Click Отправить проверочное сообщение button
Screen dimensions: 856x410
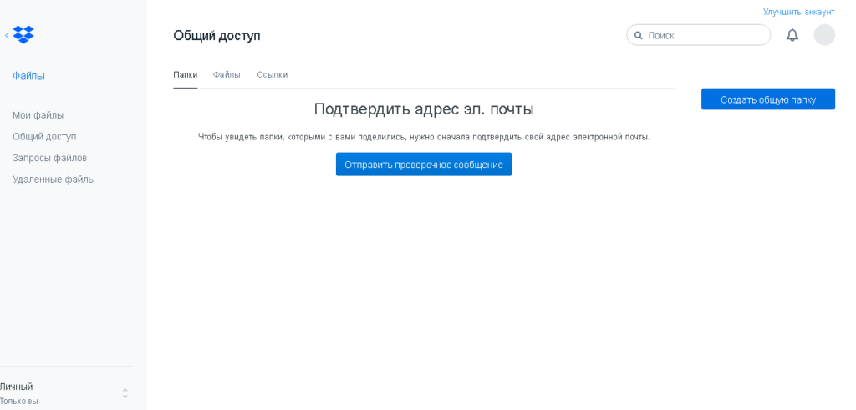[423, 165]
